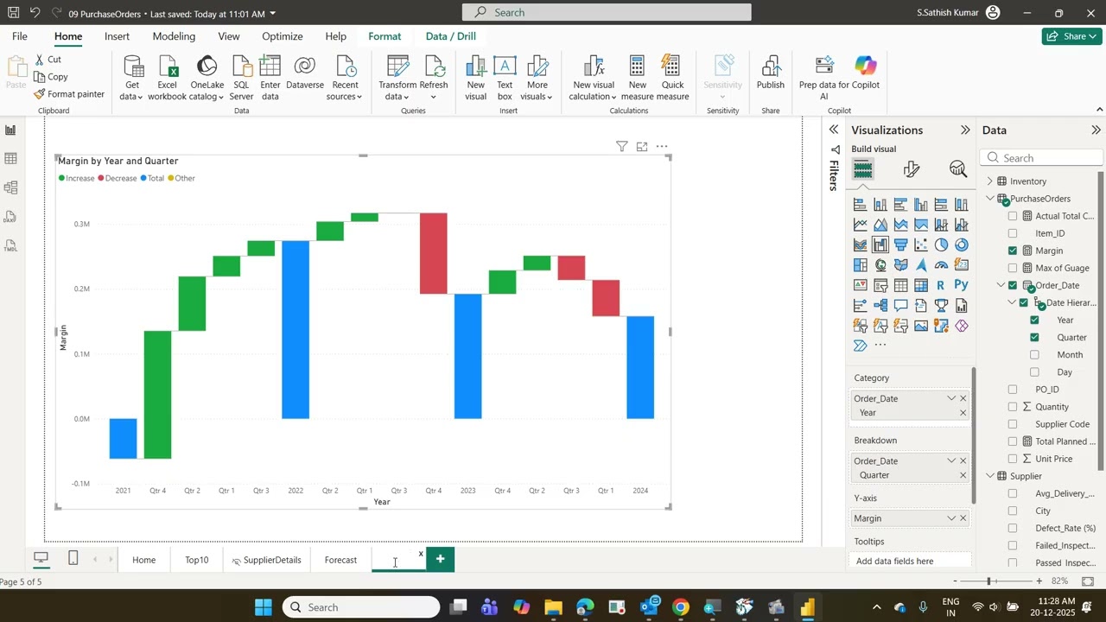Open More options ellipsis on chart
This screenshot has width=1106, height=622.
(662, 147)
